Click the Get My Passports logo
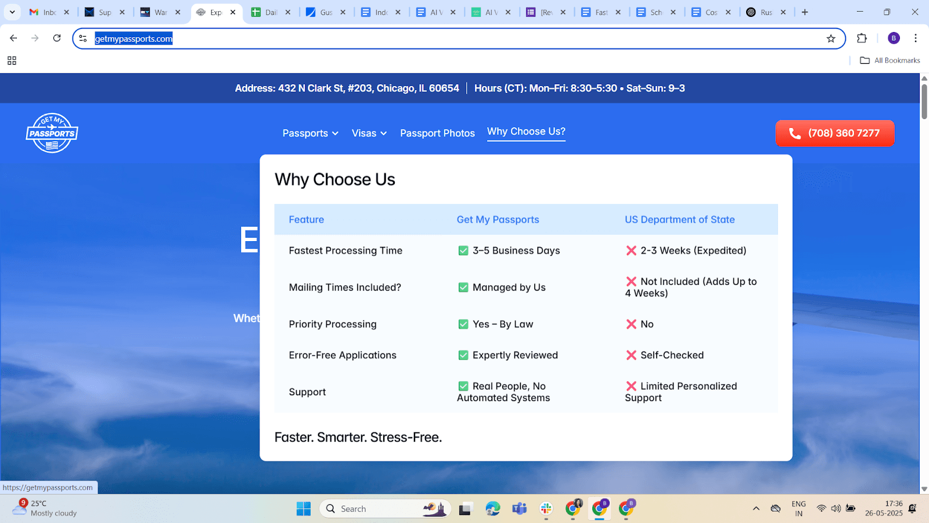This screenshot has height=523, width=929. (x=52, y=133)
